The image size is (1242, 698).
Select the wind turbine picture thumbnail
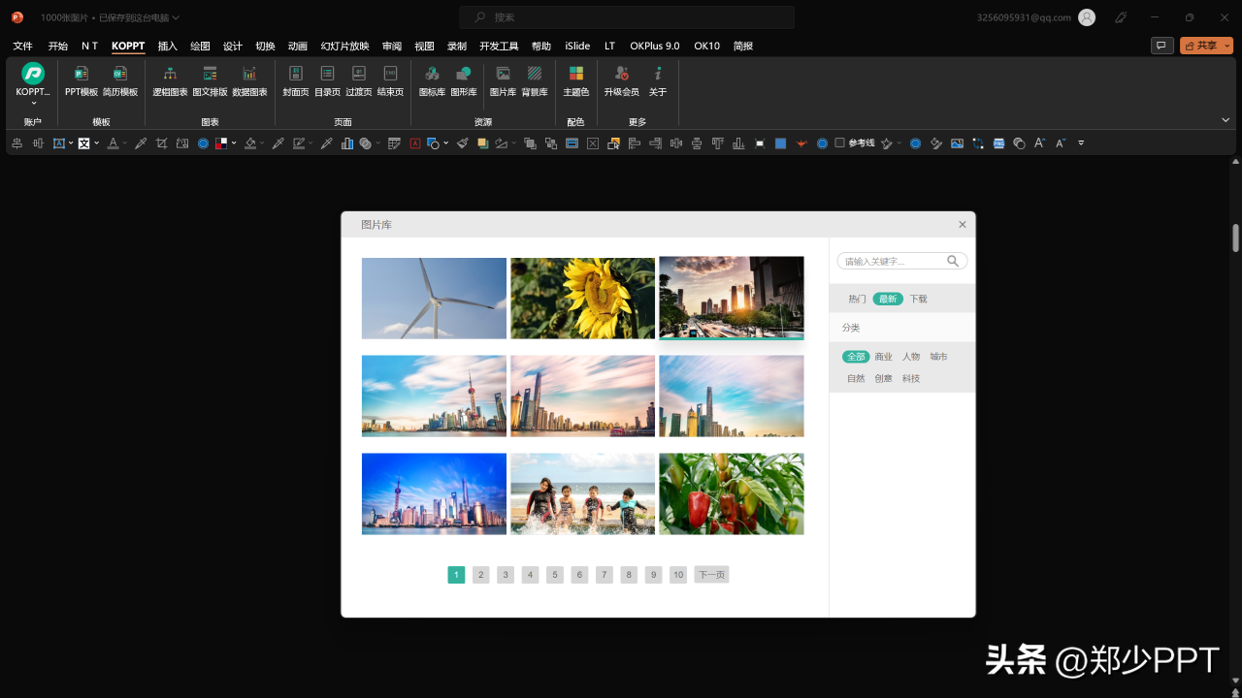434,298
